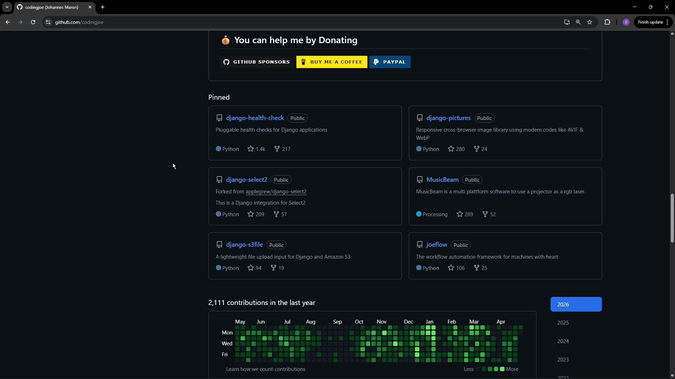Open the django-health-check repository
Viewport: 675px width, 379px height.
pos(255,118)
